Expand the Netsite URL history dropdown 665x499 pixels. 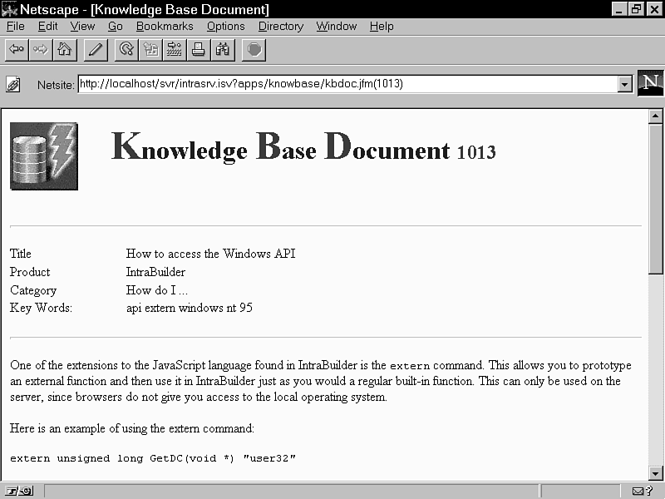tap(624, 84)
